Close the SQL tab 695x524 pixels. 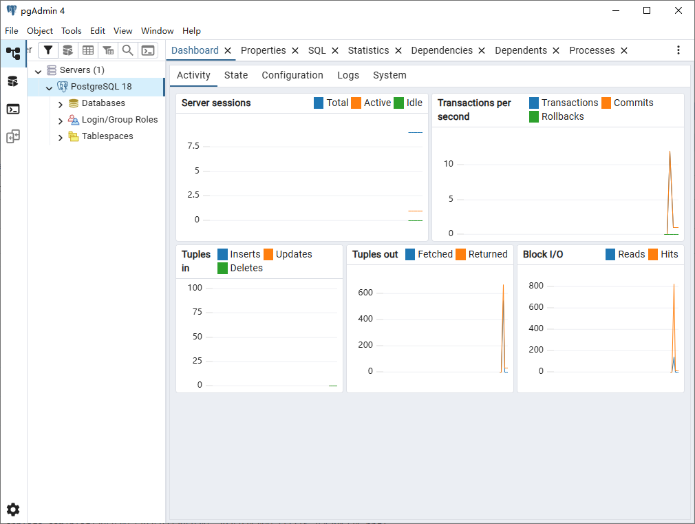click(x=335, y=50)
